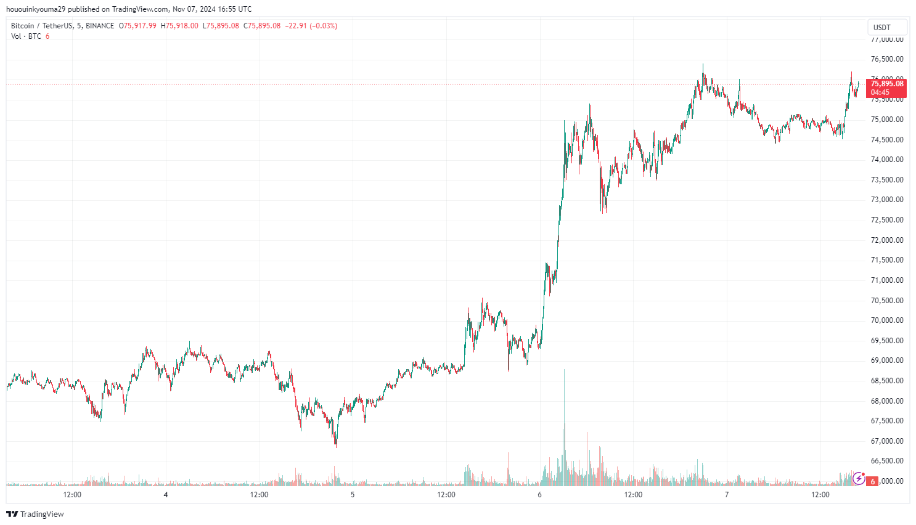This screenshot has height=525, width=916.
Task: Click the 67,000.00 price axis label
Action: tap(887, 441)
